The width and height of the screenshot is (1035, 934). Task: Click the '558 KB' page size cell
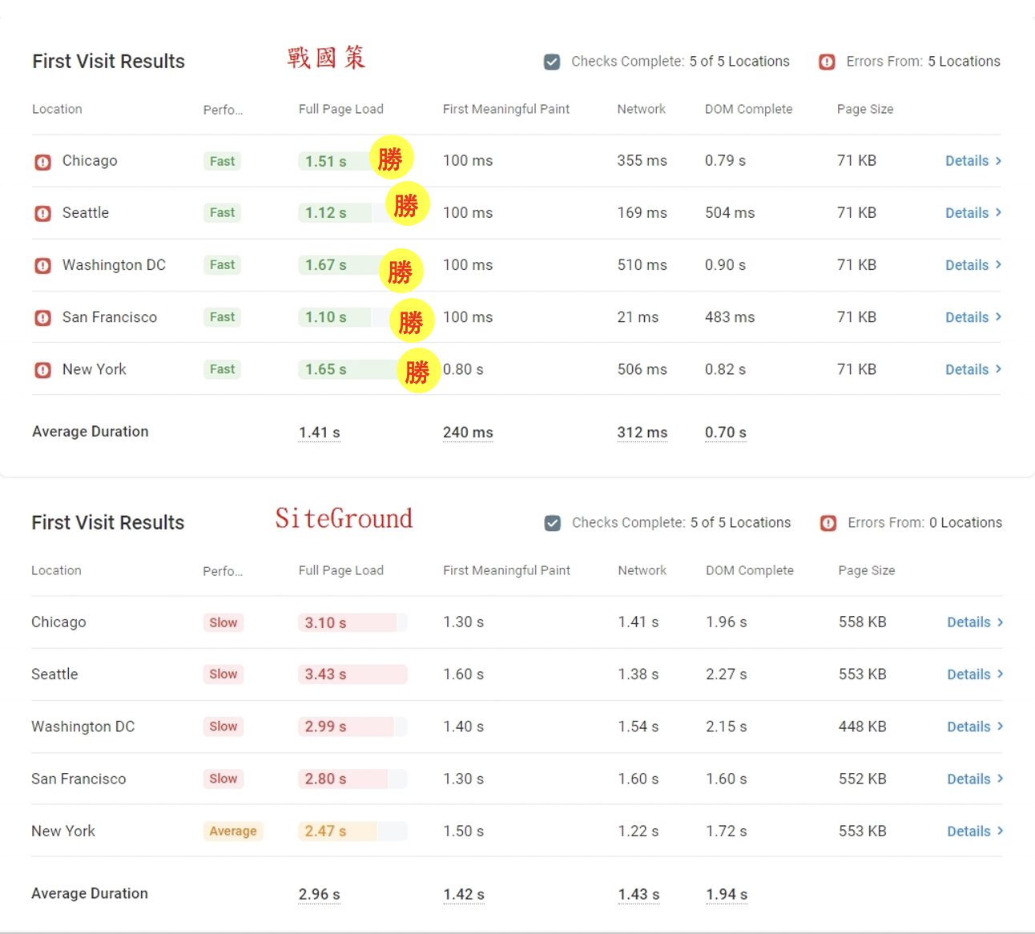(863, 622)
